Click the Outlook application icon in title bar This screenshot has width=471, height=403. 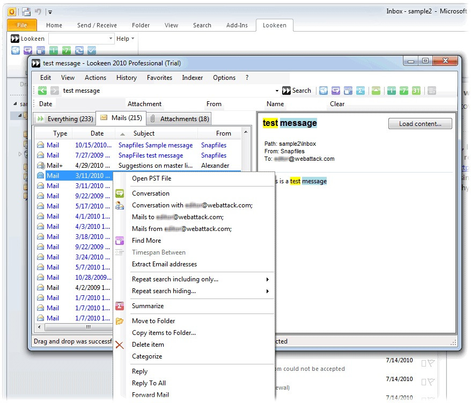[12, 12]
